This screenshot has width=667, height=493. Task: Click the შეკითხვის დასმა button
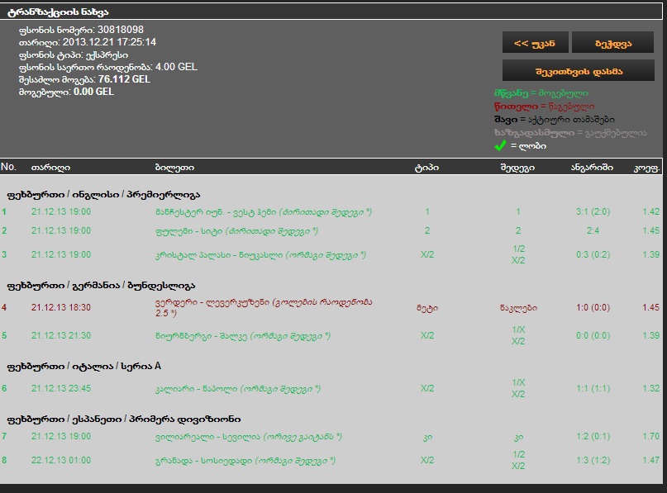[579, 70]
